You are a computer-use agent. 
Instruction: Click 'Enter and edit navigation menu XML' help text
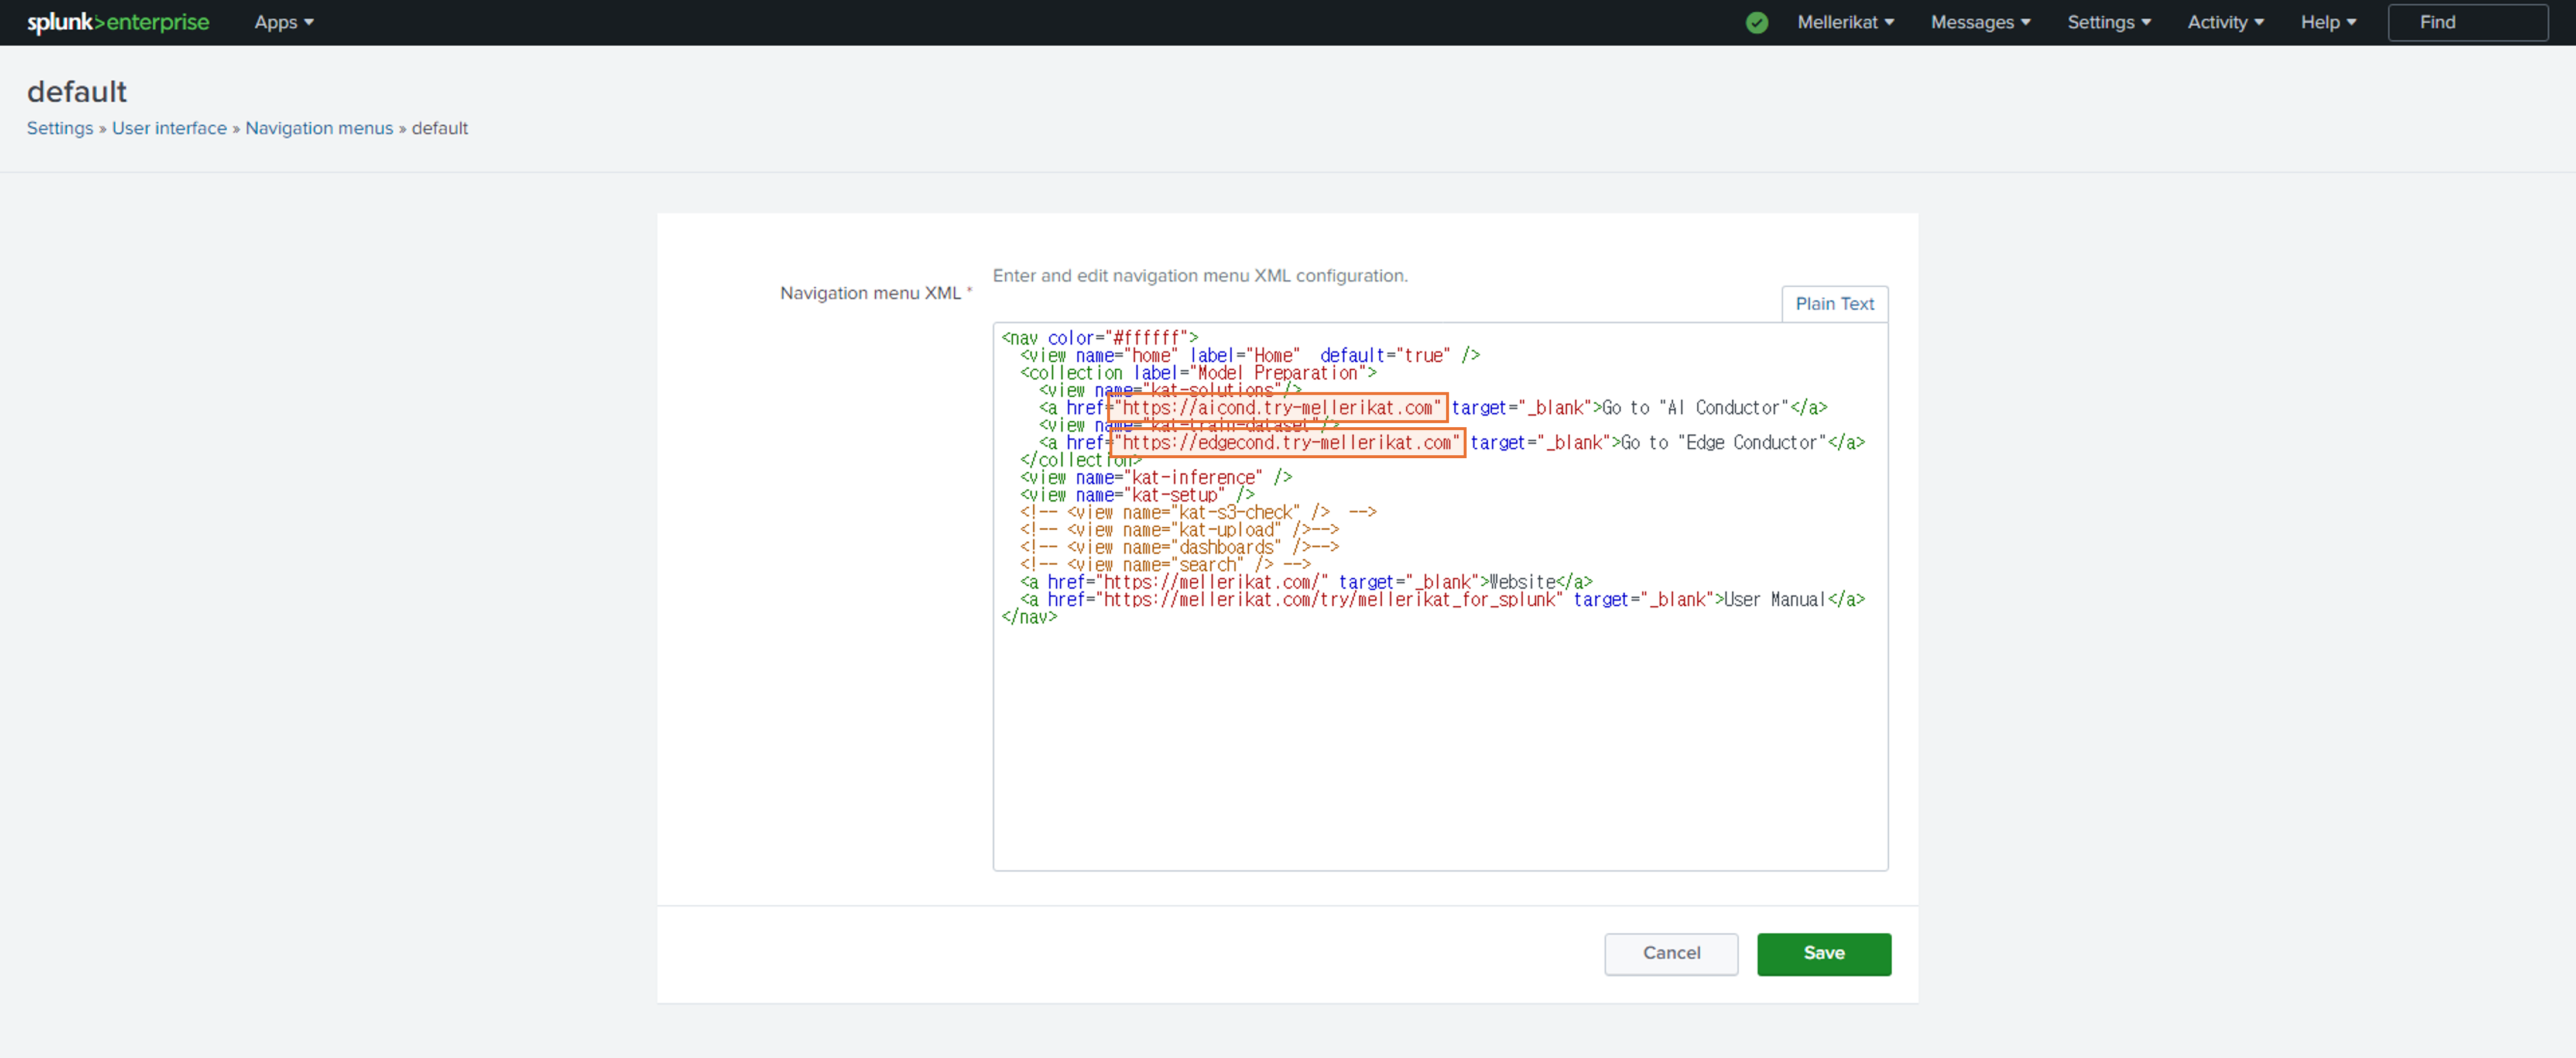point(1199,276)
